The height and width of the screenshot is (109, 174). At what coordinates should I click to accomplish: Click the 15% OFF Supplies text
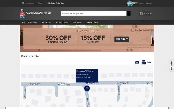(93, 39)
